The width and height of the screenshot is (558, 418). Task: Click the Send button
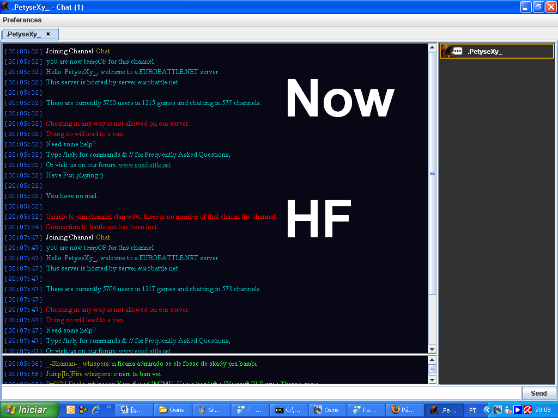coord(538,393)
